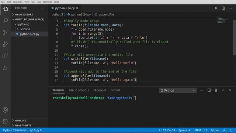Click line number 12 in gutter

(56, 59)
